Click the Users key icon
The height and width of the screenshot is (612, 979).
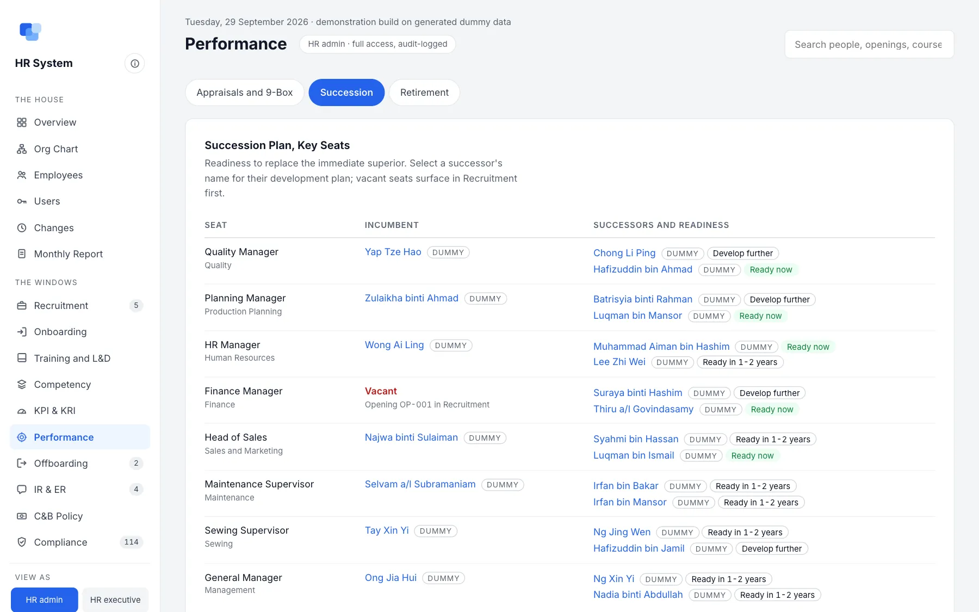click(22, 201)
